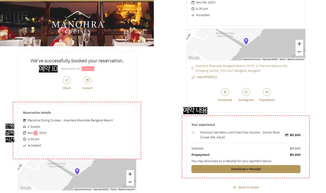Click the purple pin on the left map
Viewport: 326px width, 193px height.
point(77,172)
